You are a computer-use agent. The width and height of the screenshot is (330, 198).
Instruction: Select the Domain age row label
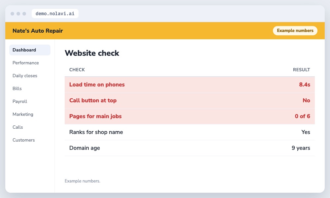tap(84, 148)
